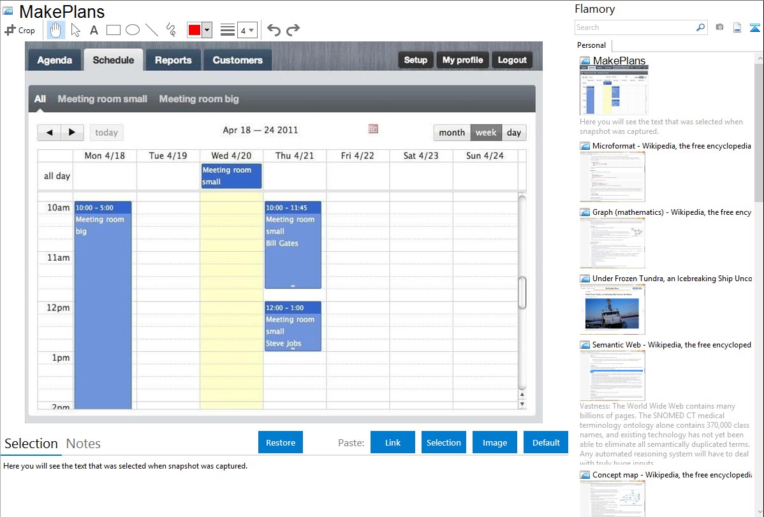Switch to the Schedule tab
Viewport: 764px width, 517px height.
114,60
